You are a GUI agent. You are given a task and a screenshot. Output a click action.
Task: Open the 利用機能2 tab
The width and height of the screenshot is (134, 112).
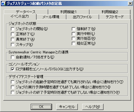click(110, 12)
